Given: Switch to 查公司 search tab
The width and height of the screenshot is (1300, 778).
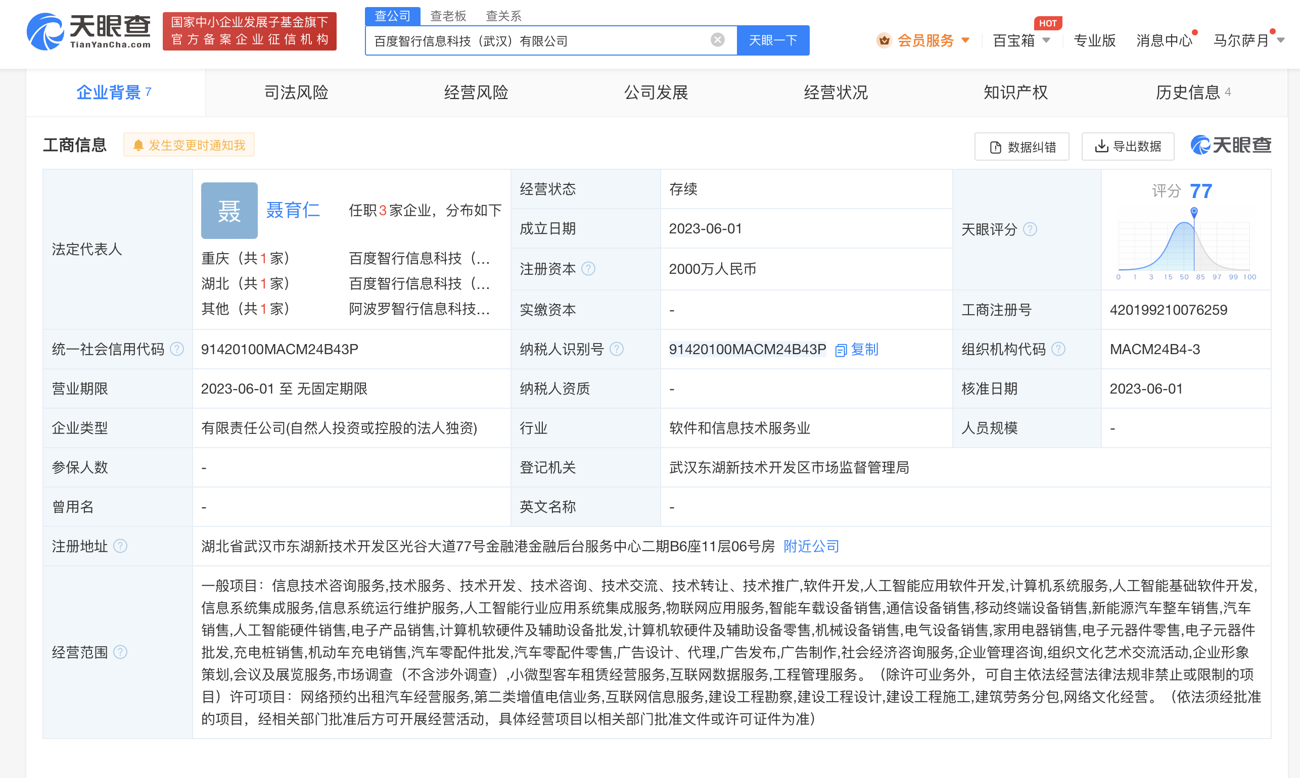Looking at the screenshot, I should pos(392,16).
